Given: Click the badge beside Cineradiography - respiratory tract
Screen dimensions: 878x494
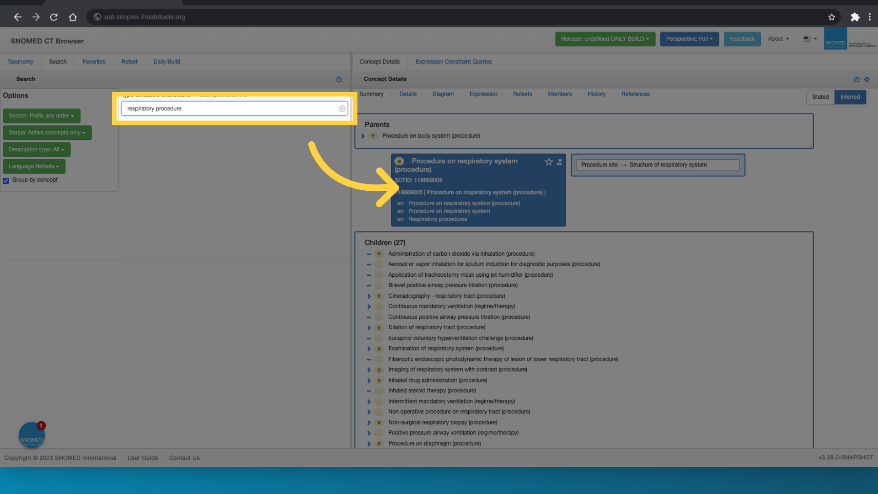Looking at the screenshot, I should coord(379,296).
